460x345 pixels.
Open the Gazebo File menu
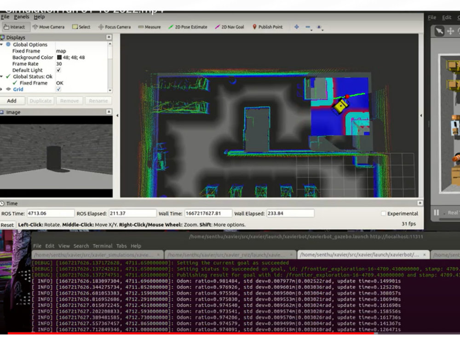tap(431, 17)
